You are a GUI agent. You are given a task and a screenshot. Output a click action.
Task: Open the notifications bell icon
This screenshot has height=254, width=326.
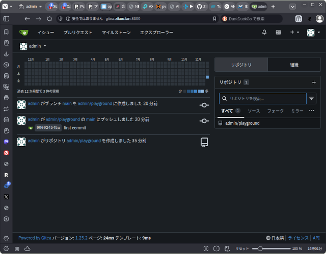264,33
